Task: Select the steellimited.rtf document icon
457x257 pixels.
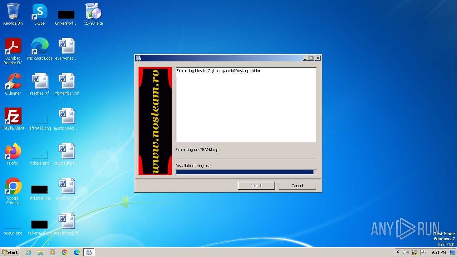Action: [66, 224]
